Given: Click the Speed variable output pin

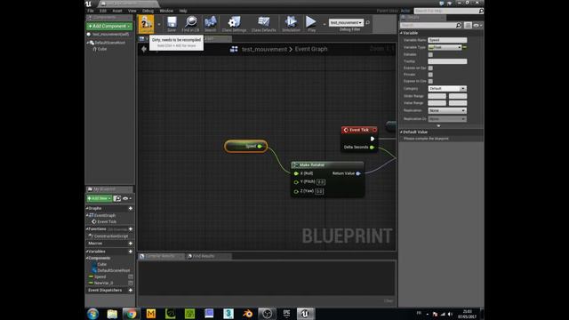Looking at the screenshot, I should click(x=260, y=146).
